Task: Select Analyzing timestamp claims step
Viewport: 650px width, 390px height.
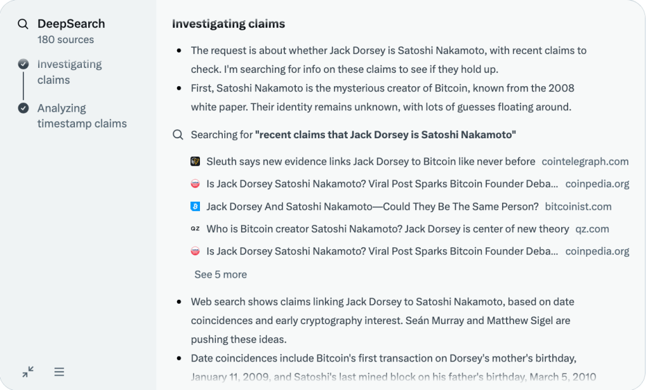Action: [x=82, y=116]
